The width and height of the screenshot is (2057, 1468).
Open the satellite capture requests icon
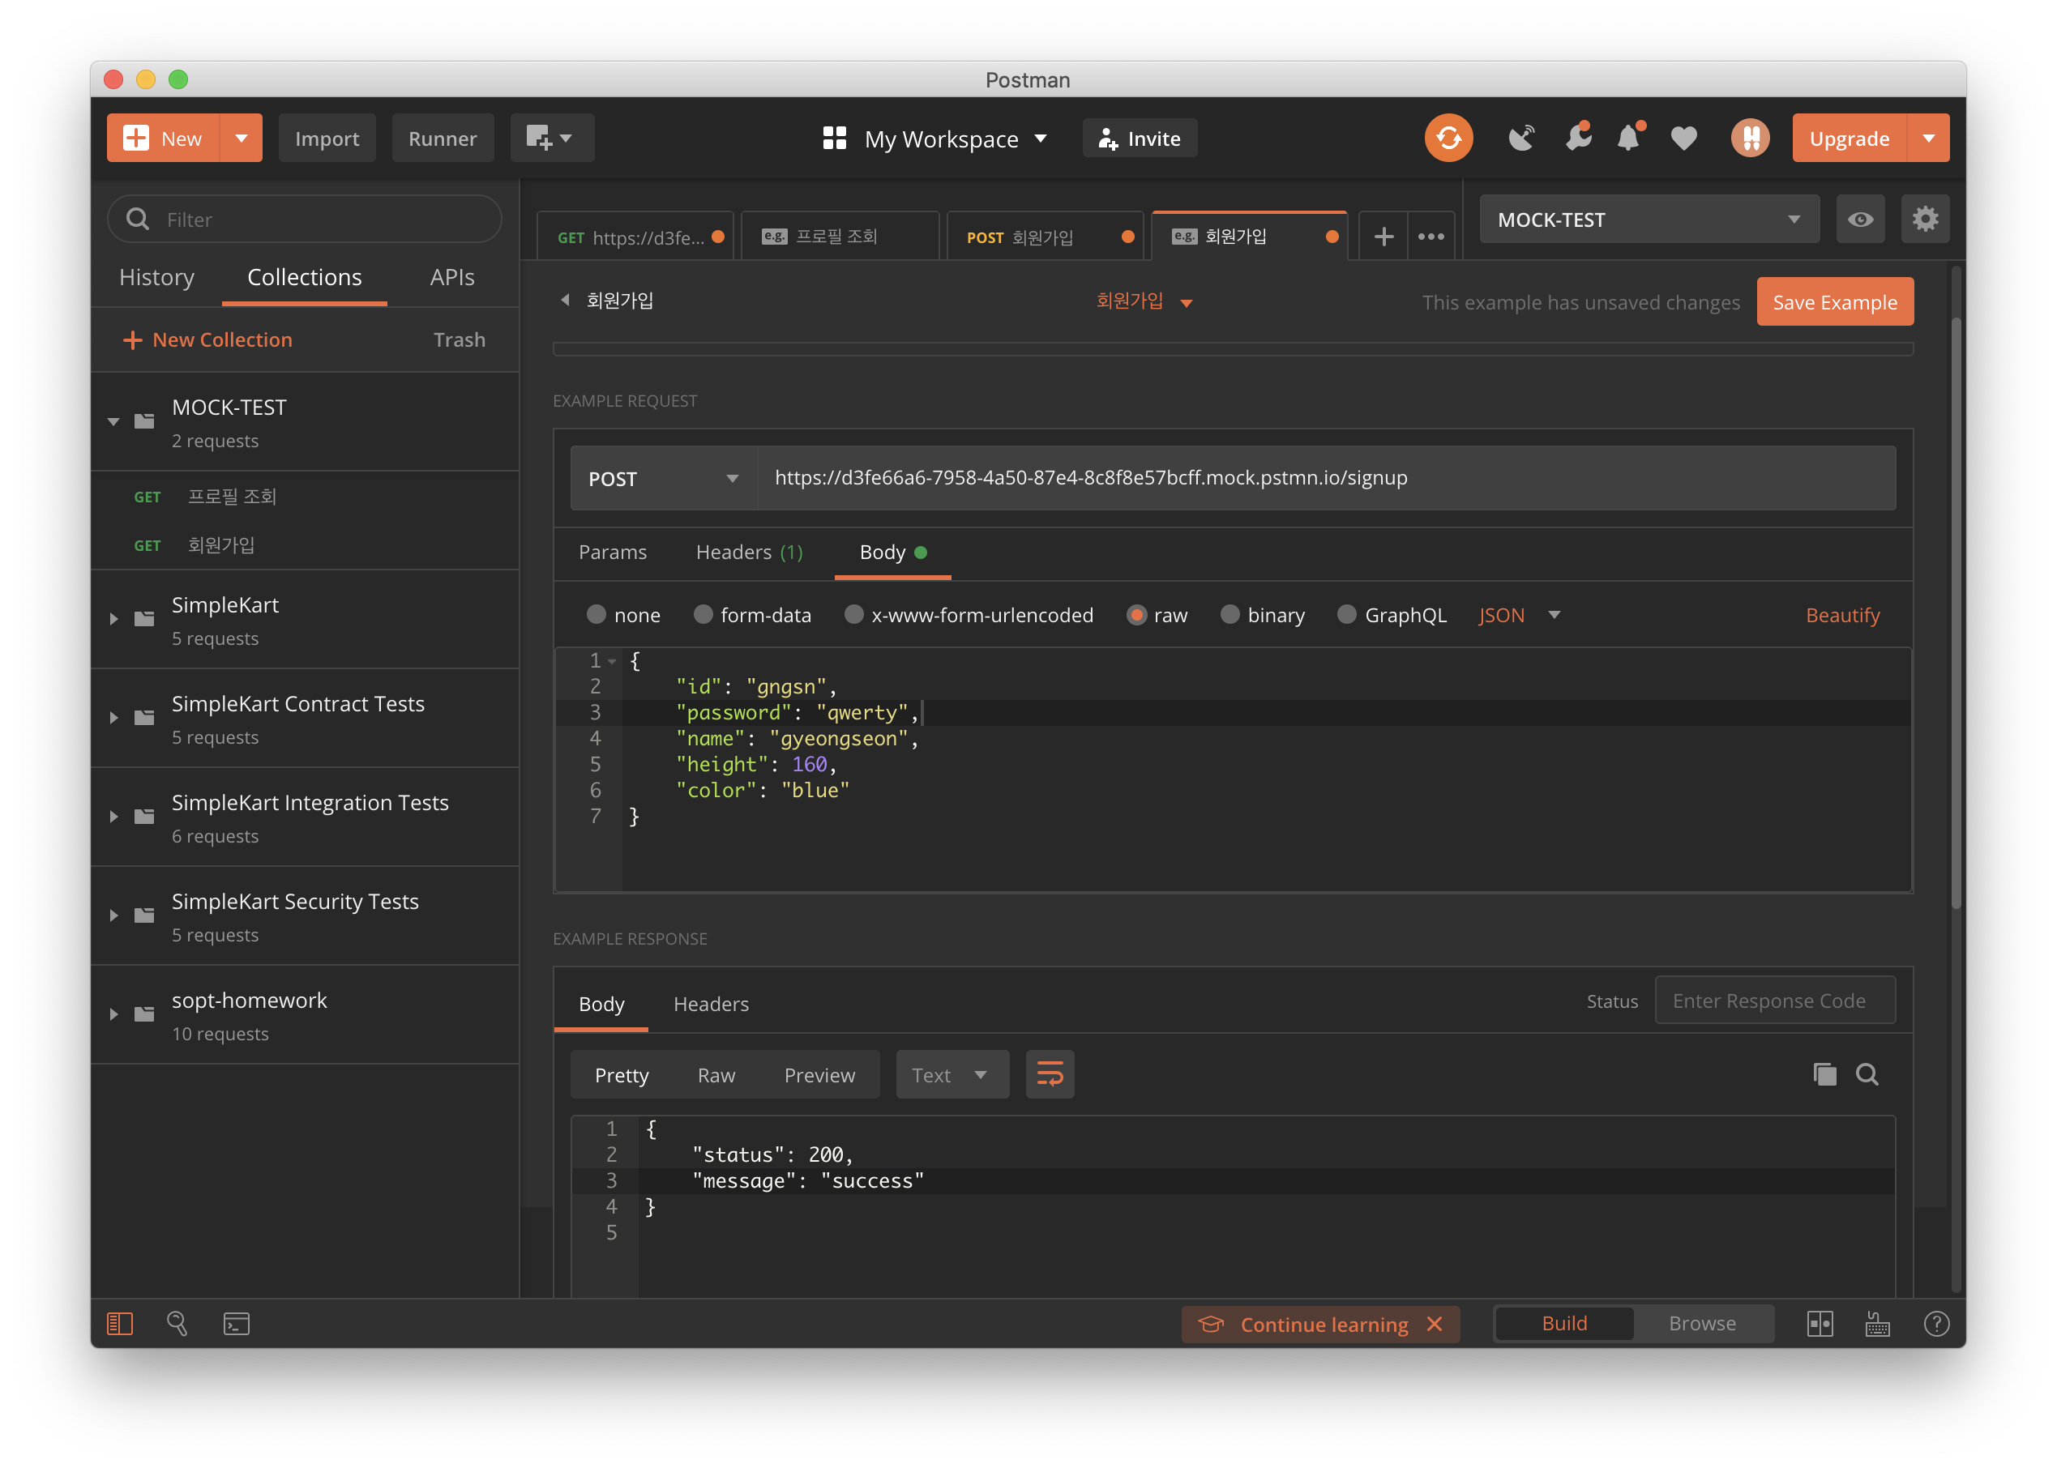(1520, 139)
